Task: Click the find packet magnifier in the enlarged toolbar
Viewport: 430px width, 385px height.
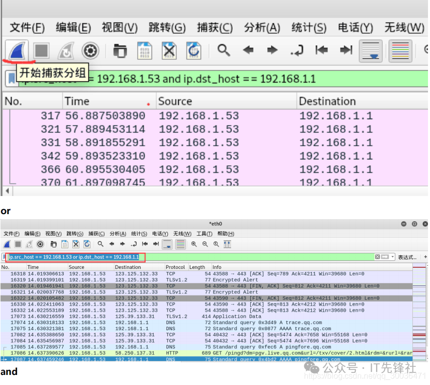Action: [224, 50]
